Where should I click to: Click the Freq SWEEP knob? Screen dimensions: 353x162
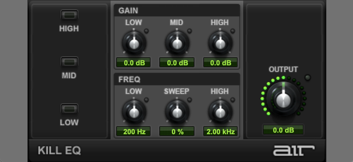click(x=177, y=111)
